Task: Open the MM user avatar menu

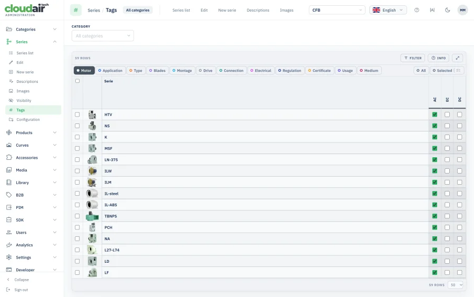Action: (462, 10)
